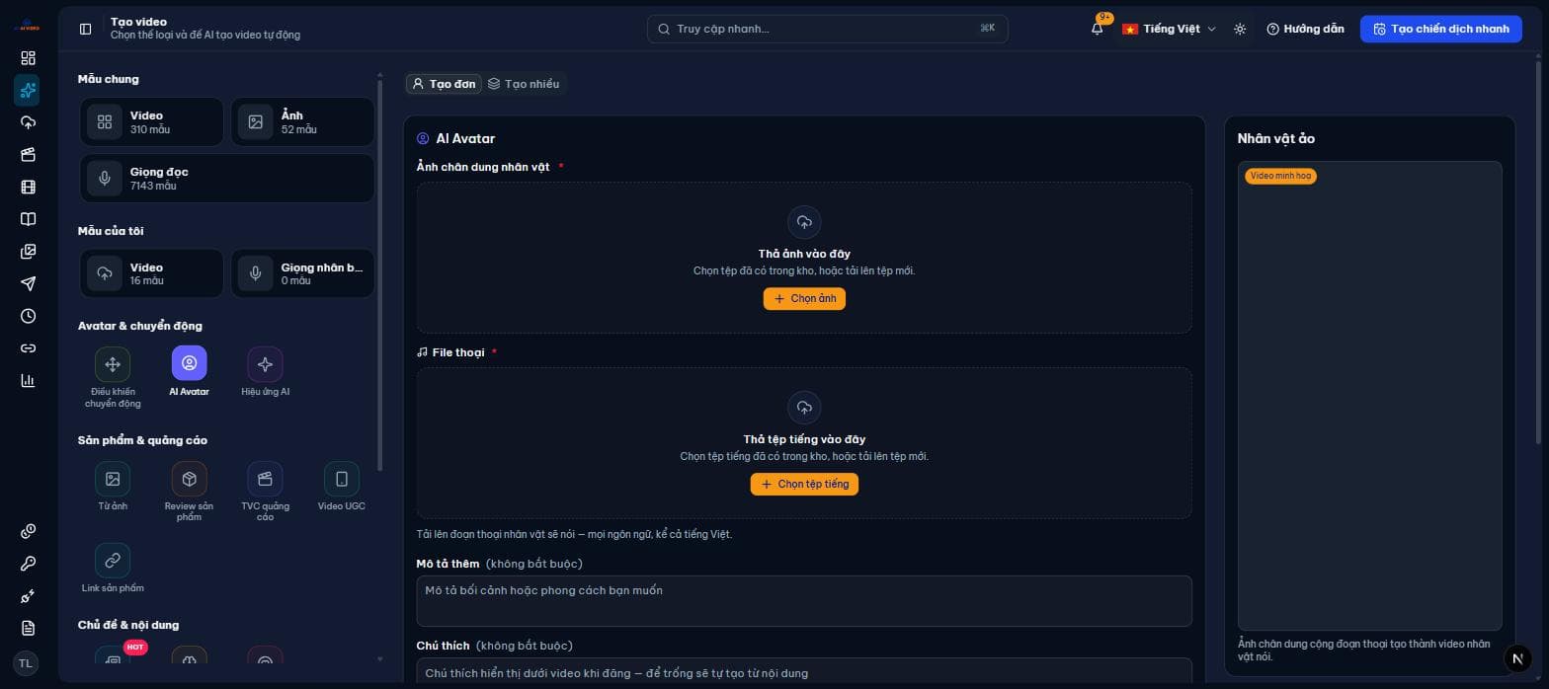
Task: Click Tạo chiến dịch nhanh button
Action: (x=1440, y=29)
